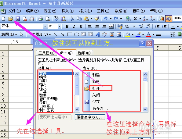Expand the Undo history arrow
This screenshot has width=182, height=139.
111,19
